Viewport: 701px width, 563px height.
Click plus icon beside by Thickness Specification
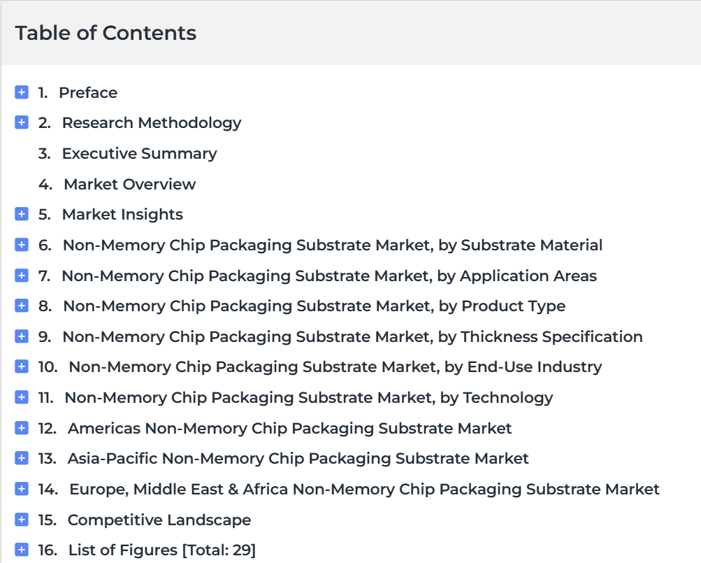22,336
